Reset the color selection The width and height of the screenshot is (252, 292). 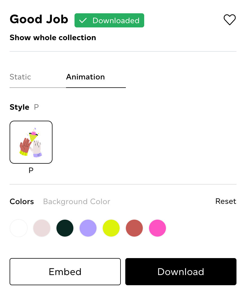(x=226, y=201)
